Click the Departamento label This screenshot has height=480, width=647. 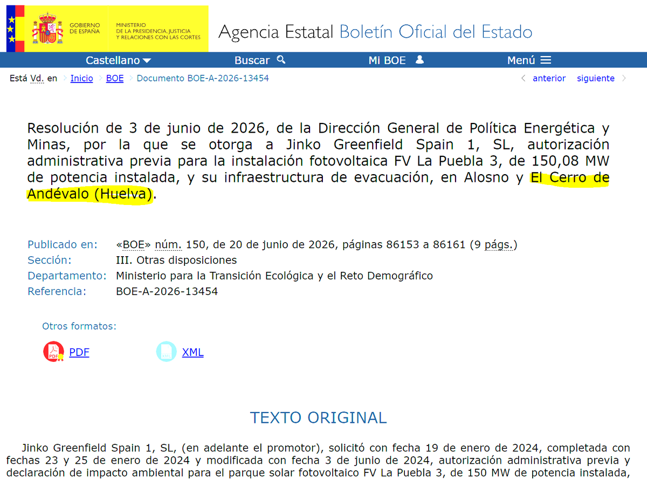click(x=67, y=276)
